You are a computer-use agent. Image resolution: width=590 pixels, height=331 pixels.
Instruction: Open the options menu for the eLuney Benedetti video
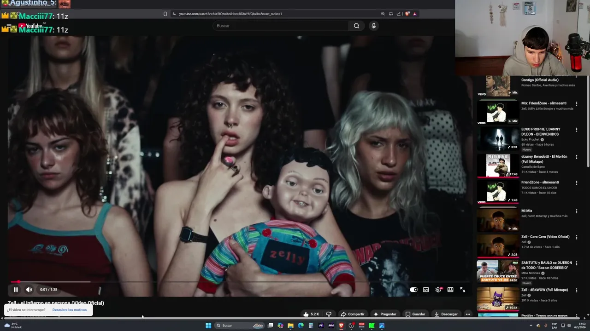[x=576, y=157]
